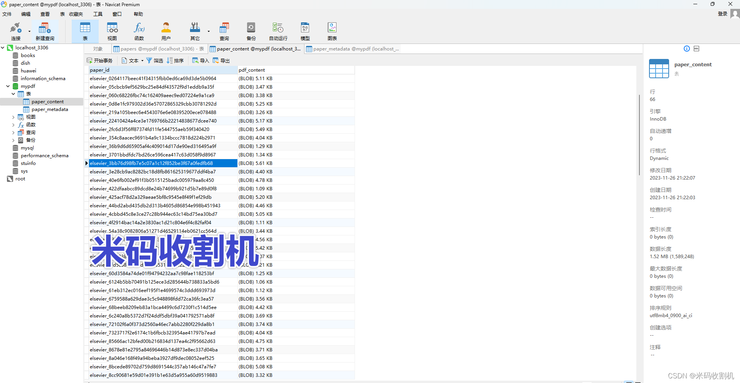
Task: Select row elsevier_8cc90681e59d01e391b1e63d5a955a60d9519883
Action: click(x=163, y=375)
